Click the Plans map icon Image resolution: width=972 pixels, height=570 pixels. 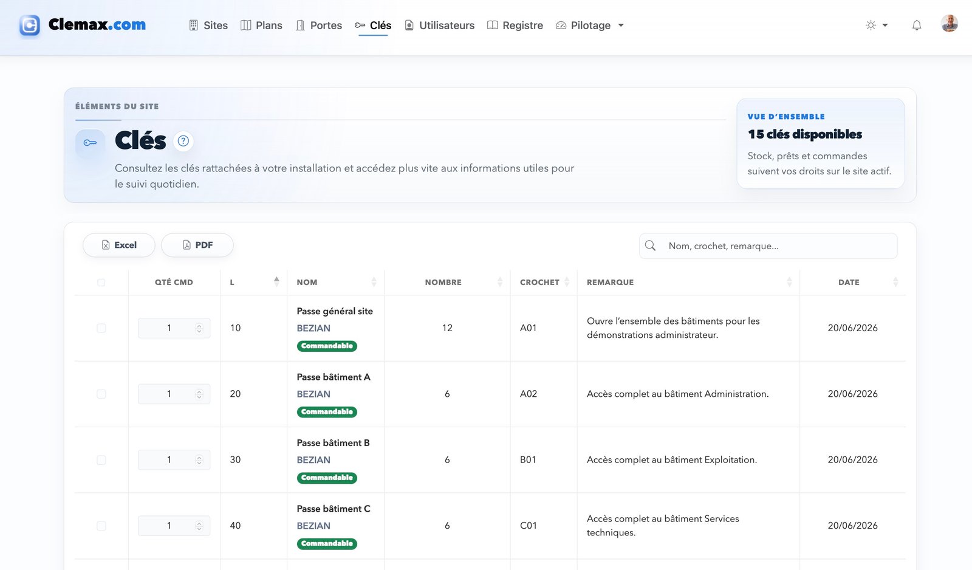[245, 26]
